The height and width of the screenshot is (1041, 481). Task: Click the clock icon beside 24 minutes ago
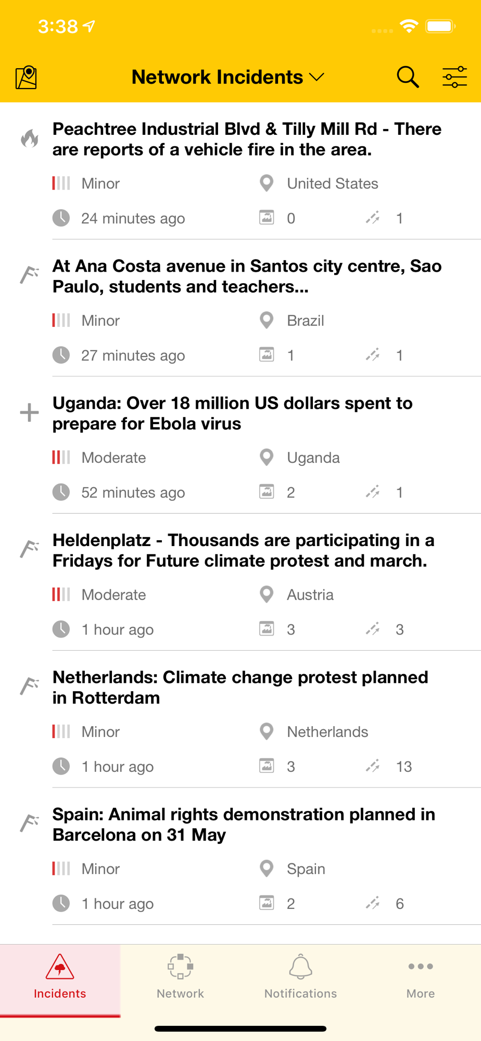pyautogui.click(x=61, y=218)
